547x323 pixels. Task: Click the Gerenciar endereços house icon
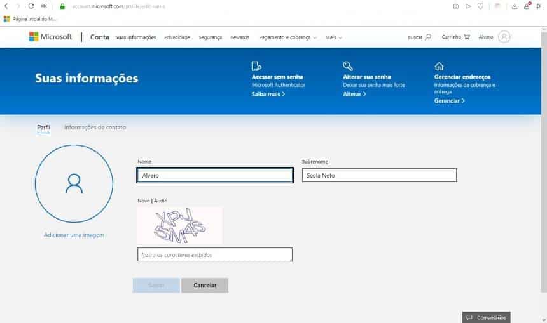pyautogui.click(x=439, y=66)
